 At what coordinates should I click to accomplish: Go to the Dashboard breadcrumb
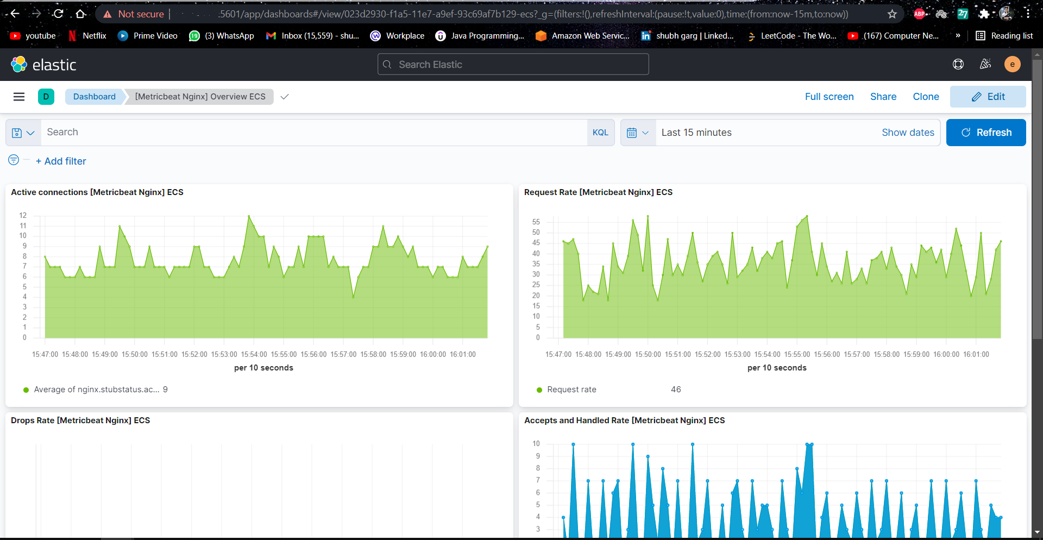click(x=93, y=97)
